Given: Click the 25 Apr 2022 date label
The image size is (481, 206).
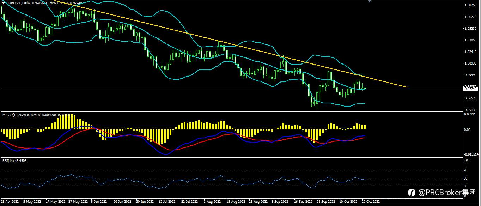Looking at the screenshot, I should [x=10, y=202].
